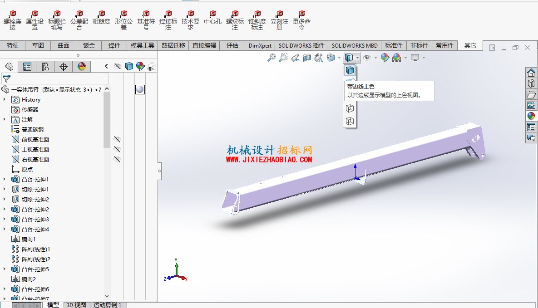
Task: Expand the 切除-拉伸2 feature node
Action: coord(5,199)
